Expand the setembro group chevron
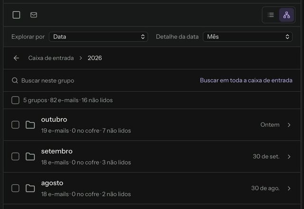 [x=289, y=157]
